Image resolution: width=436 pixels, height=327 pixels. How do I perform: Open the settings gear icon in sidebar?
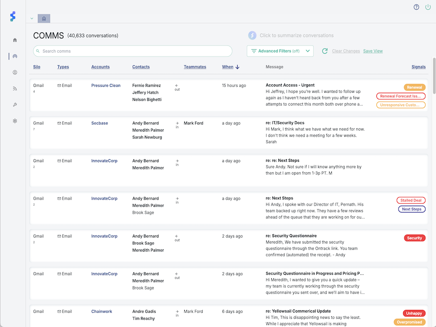click(x=15, y=121)
